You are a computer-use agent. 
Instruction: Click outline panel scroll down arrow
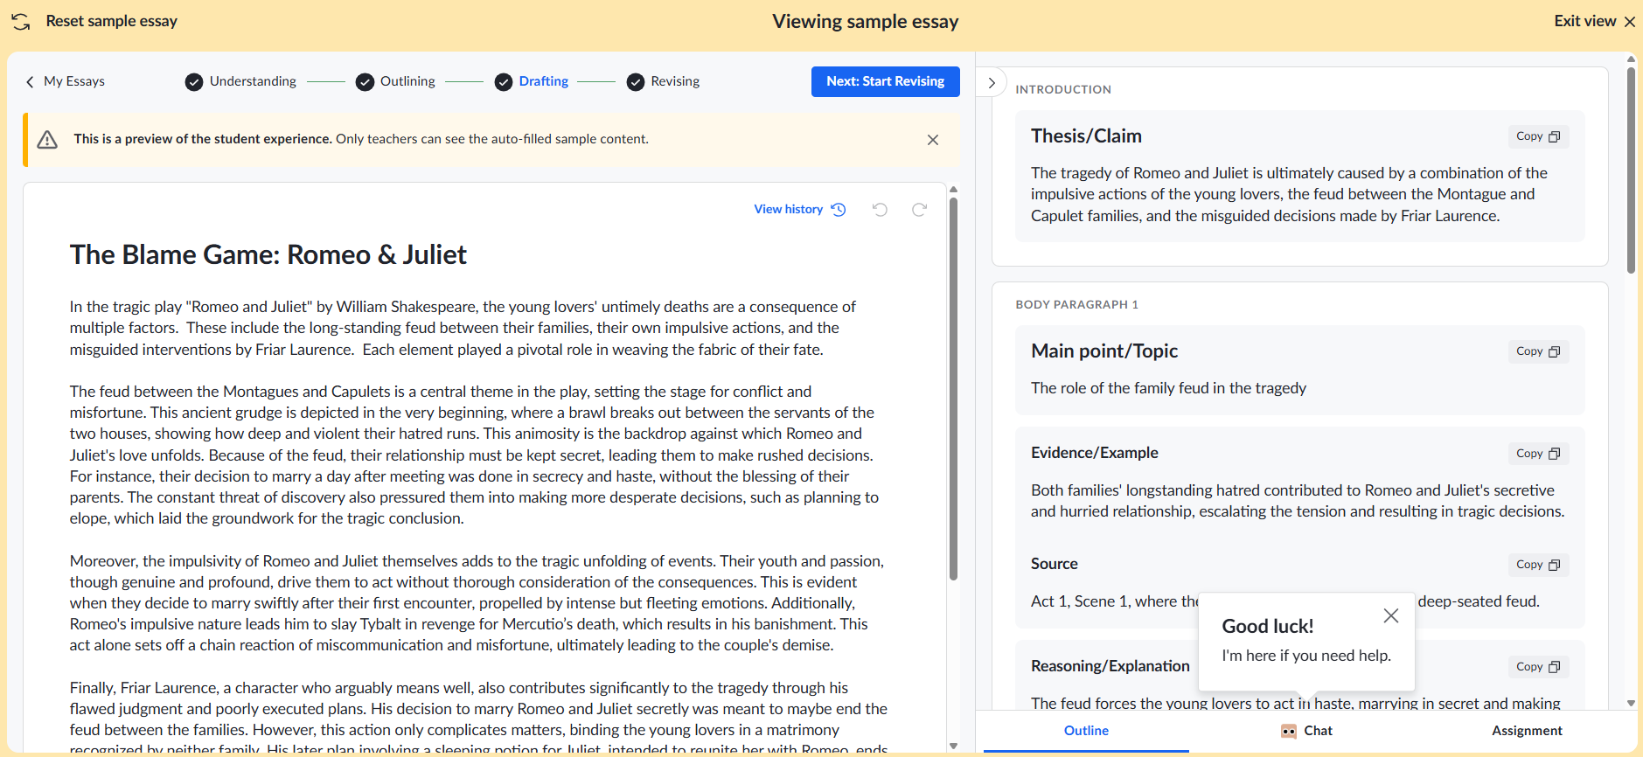(1631, 703)
